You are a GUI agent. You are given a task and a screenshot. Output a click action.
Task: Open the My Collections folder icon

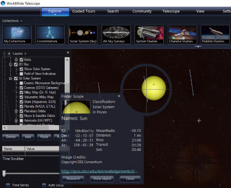[x=17, y=35]
